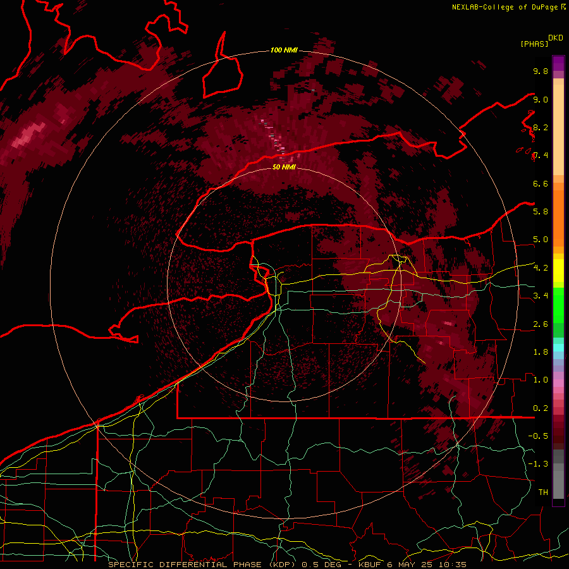Click the TH threshold label
Image resolution: width=569 pixels, height=569 pixels.
pyautogui.click(x=543, y=493)
